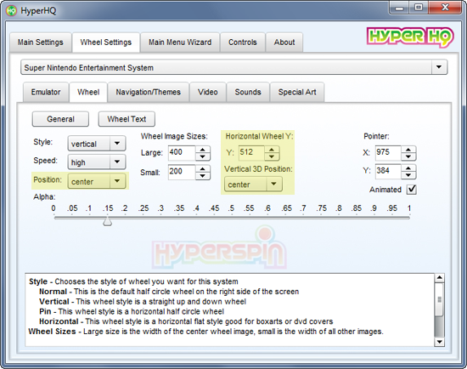Go to the Special Art sub-tab
Screen dimensions: 467x369
(297, 92)
